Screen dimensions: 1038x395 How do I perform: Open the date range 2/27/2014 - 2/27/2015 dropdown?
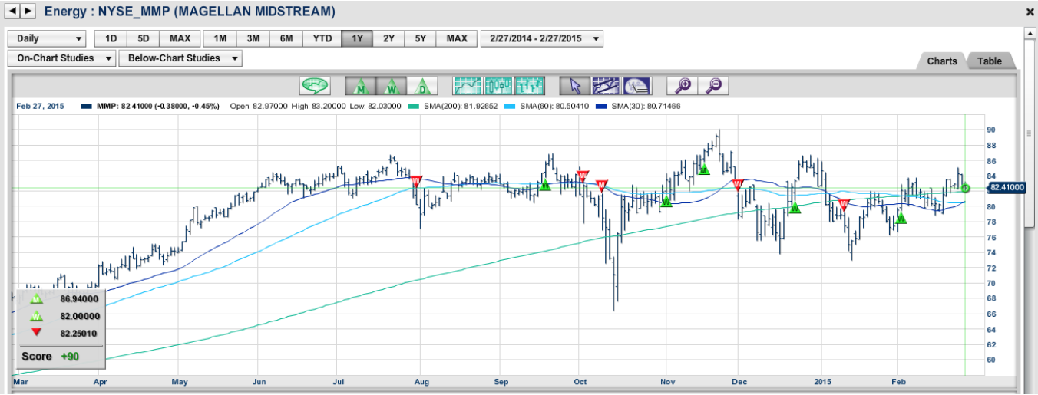pyautogui.click(x=541, y=39)
